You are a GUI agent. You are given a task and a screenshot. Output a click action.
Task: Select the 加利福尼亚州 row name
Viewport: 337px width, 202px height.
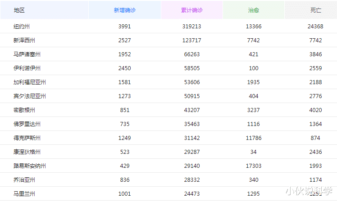(x=29, y=82)
